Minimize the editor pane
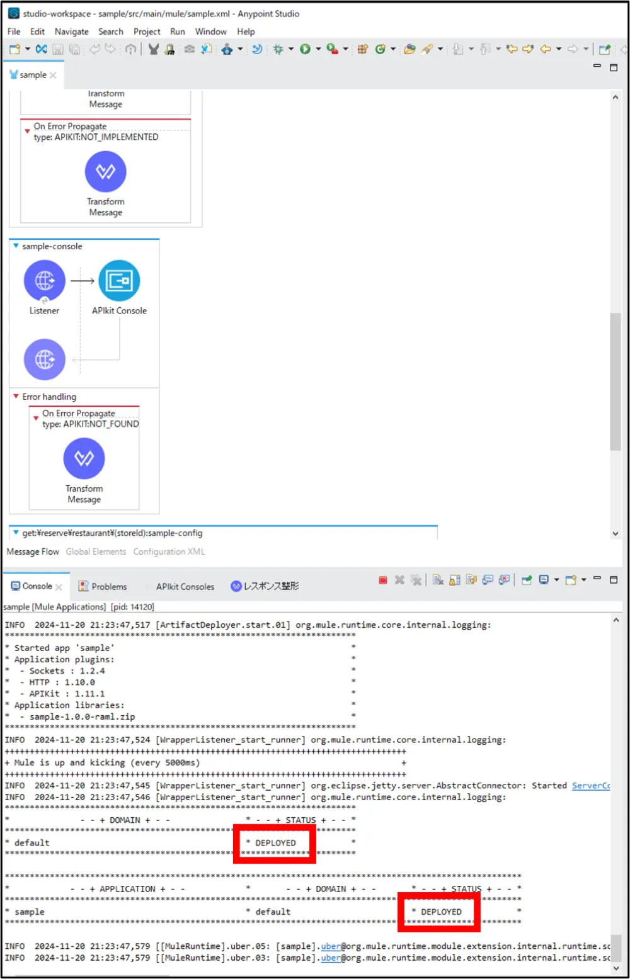 click(x=597, y=66)
